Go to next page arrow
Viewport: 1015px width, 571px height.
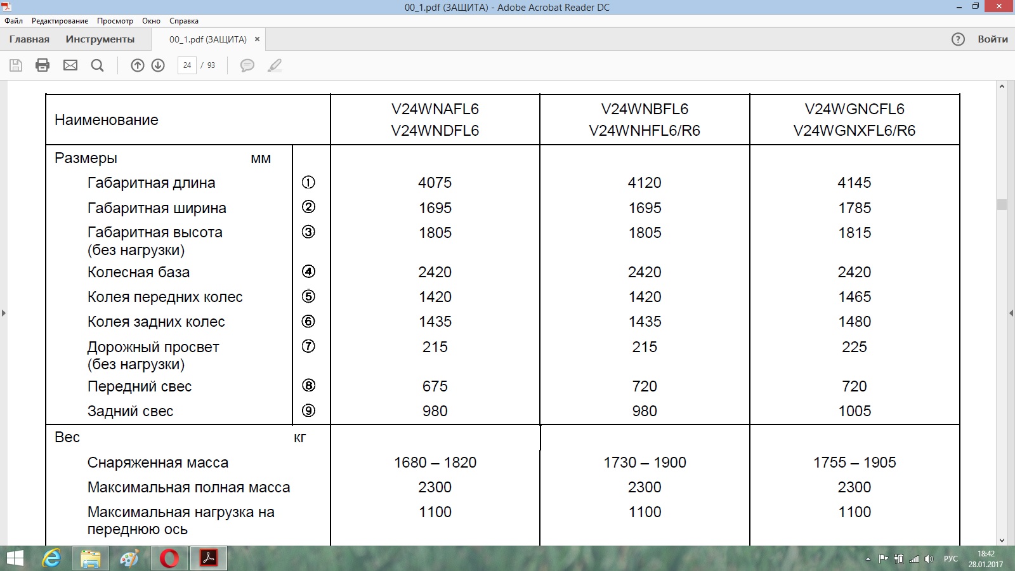[x=158, y=65]
